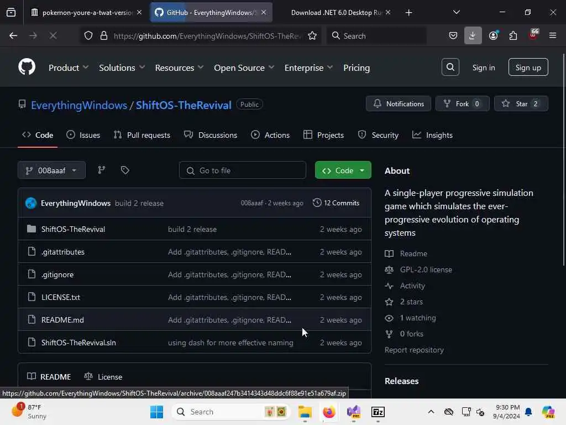Click the branches icon next to branch selector
This screenshot has width=566, height=425.
click(x=102, y=170)
